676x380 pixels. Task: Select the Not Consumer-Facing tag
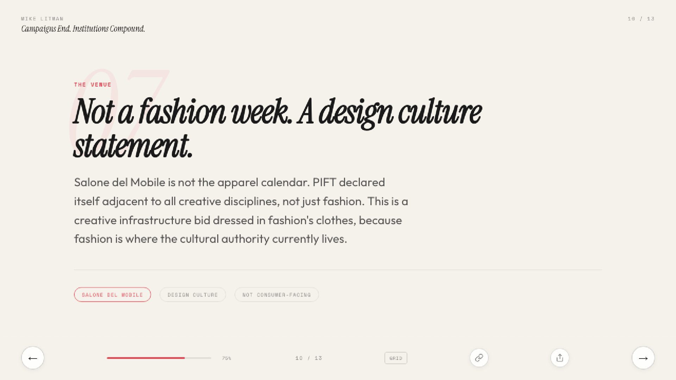[277, 295]
